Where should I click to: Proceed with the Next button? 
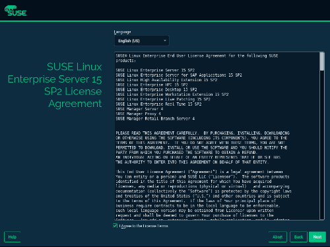coord(317,237)
